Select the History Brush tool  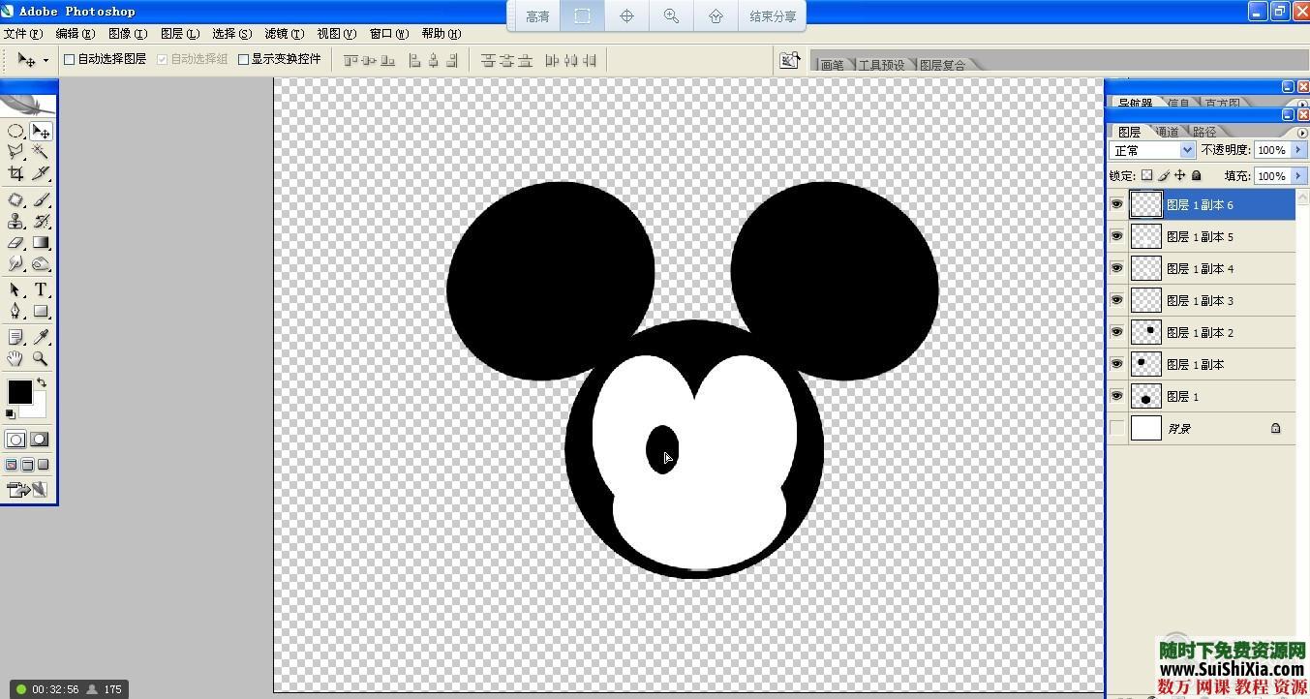click(x=41, y=222)
